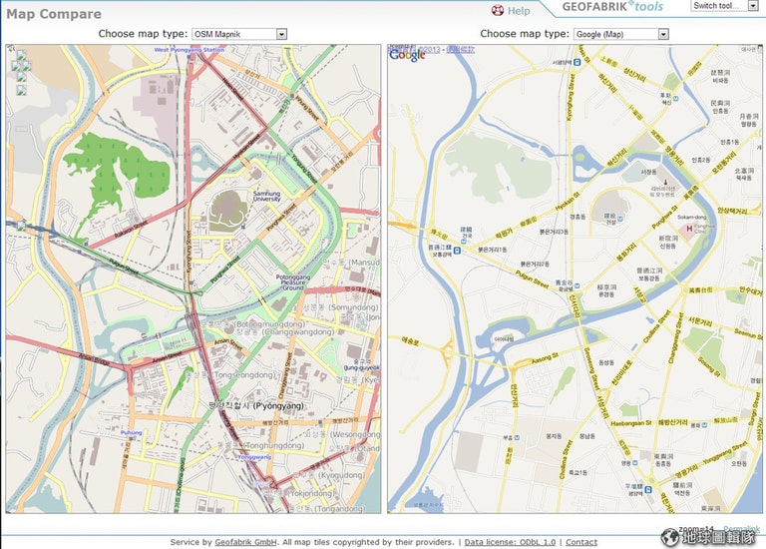Click the Map Compare page title
This screenshot has height=549, width=766.
click(x=54, y=14)
